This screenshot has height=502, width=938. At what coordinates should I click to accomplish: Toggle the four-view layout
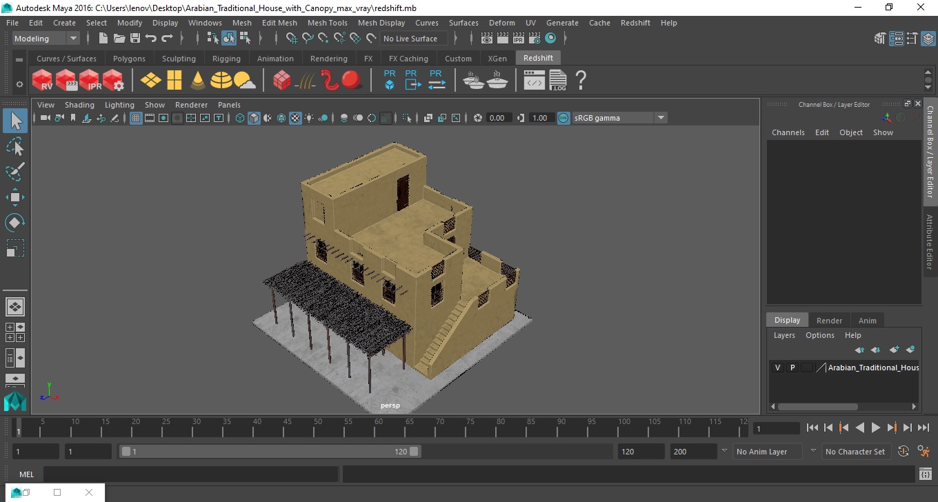click(x=15, y=332)
